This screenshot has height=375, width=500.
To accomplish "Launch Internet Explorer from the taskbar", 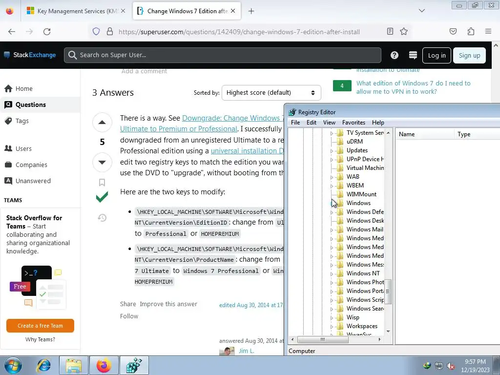I will coord(43,365).
